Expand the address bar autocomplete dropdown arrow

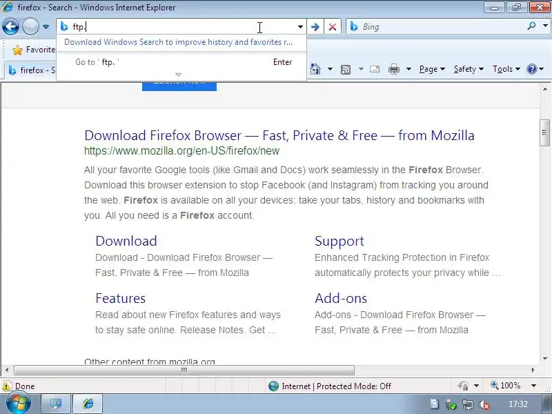[300, 27]
